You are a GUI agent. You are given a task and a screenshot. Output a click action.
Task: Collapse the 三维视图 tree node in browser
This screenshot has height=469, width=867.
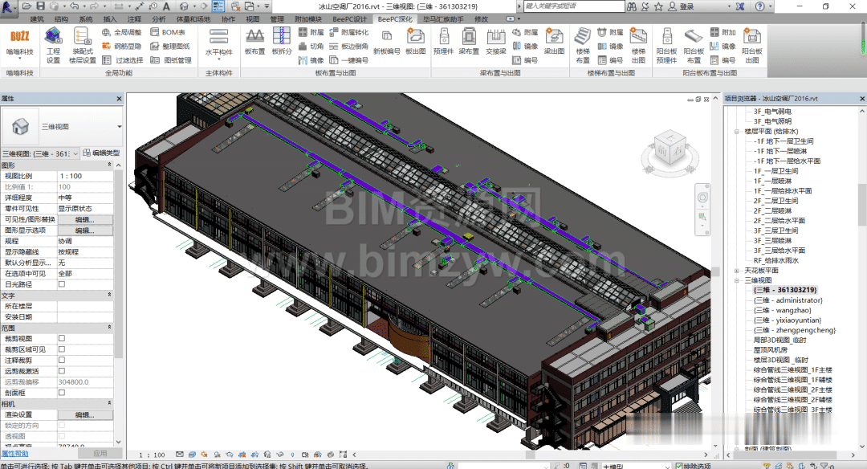point(736,280)
